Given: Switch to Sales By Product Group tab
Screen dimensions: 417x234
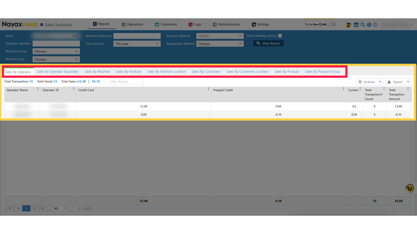Looking at the screenshot, I should point(322,71).
